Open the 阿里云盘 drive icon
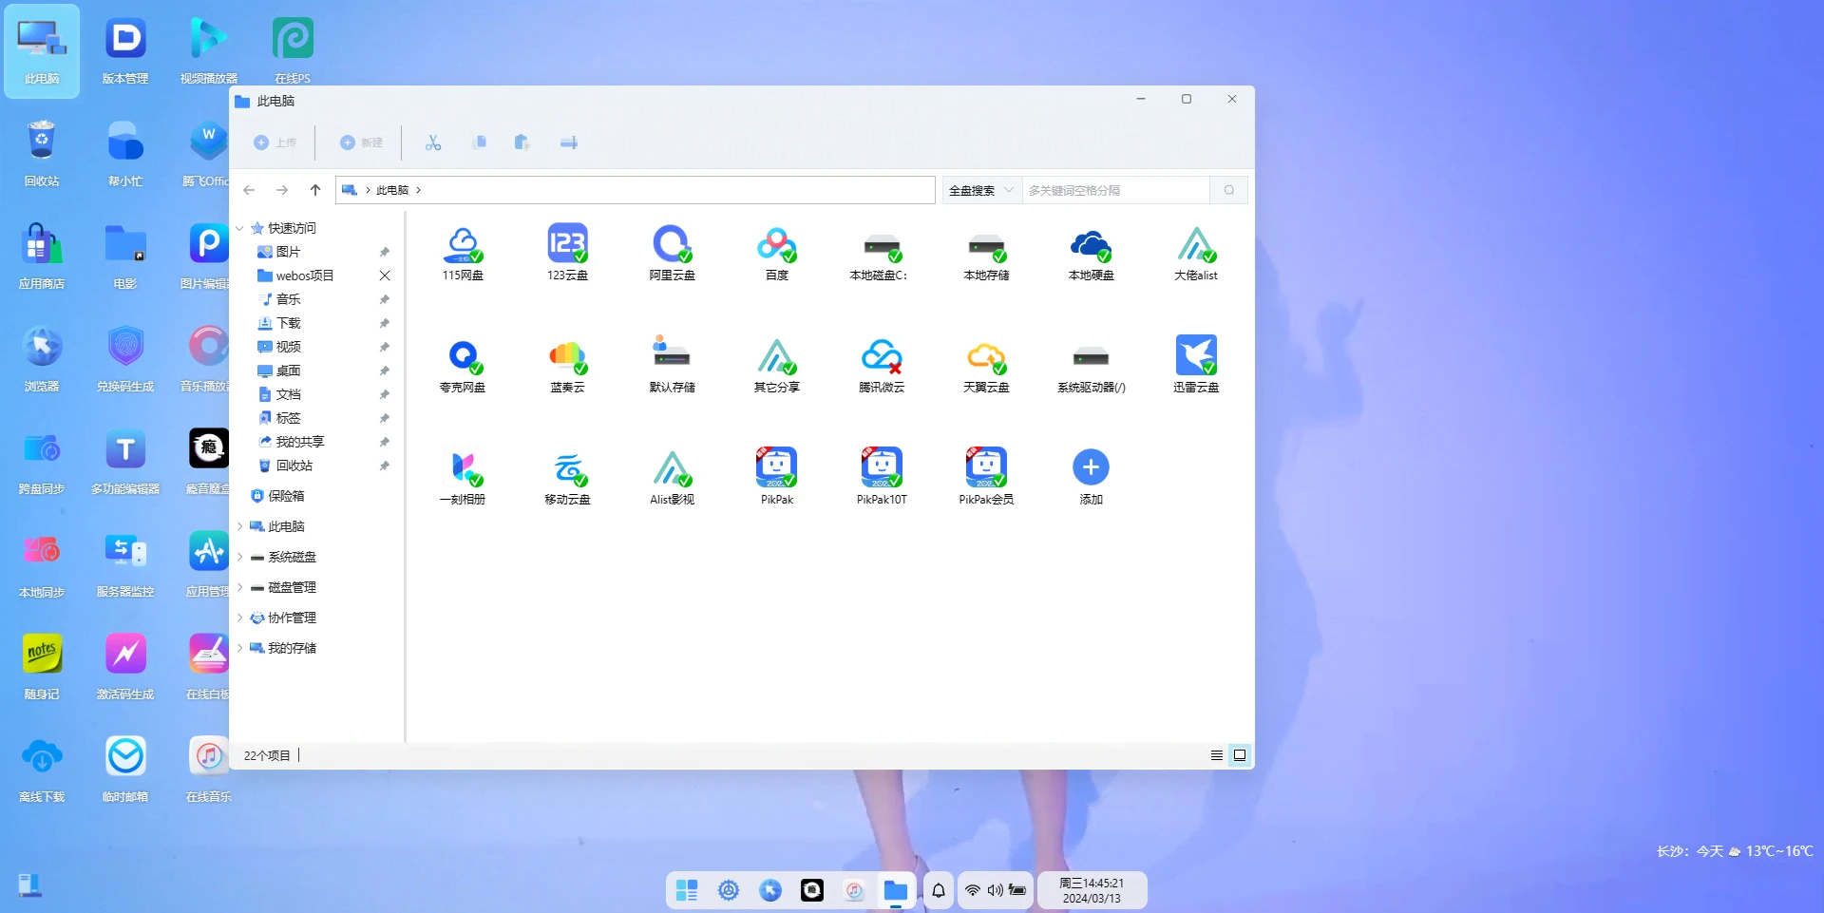Image resolution: width=1824 pixels, height=913 pixels. click(672, 245)
